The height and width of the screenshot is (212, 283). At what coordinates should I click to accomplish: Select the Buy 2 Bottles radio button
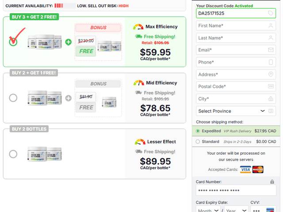(13, 154)
